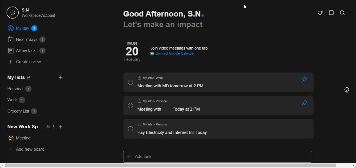Add a new list using My lists plus
The width and height of the screenshot is (356, 168).
60,78
